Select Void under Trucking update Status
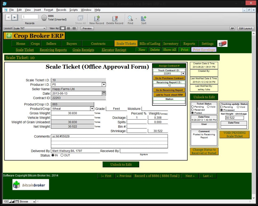The image size is (258, 206). pyautogui.click(x=238, y=107)
